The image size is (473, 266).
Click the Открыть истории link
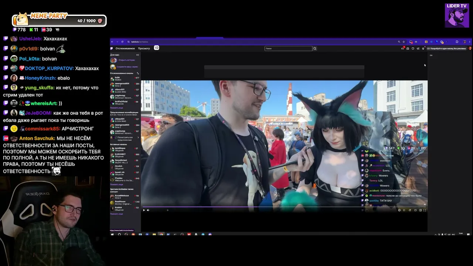pyautogui.click(x=127, y=60)
